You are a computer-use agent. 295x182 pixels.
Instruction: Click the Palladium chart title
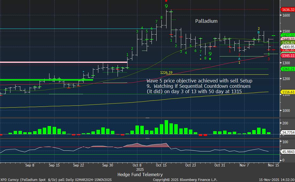[206, 21]
